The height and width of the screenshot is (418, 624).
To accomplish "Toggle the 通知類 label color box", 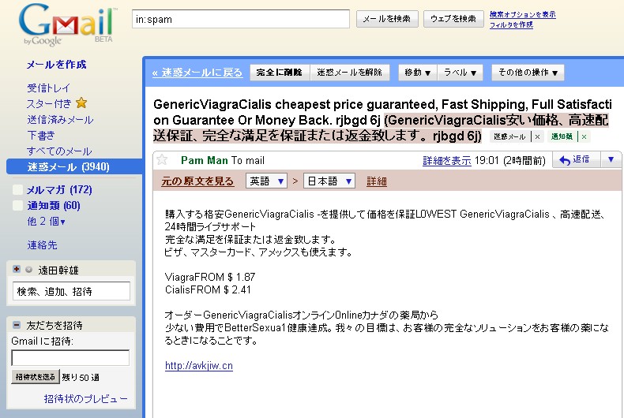I will point(17,205).
